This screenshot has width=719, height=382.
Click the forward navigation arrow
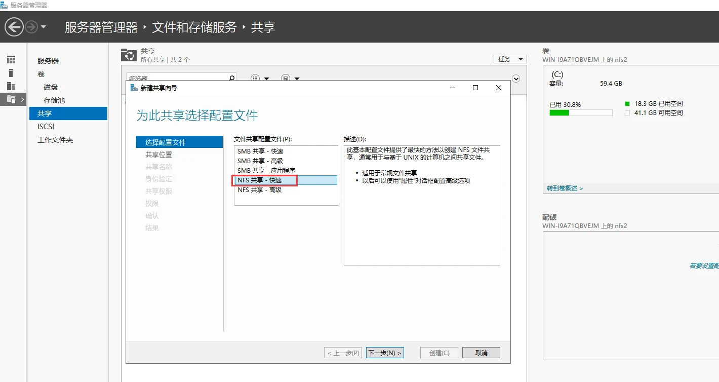pos(31,27)
